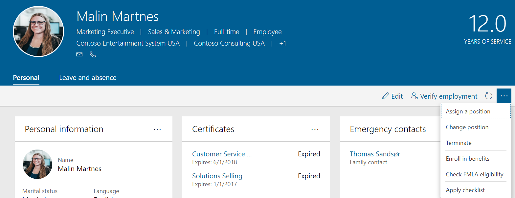Toggle the toolbar more options ellipsis button
This screenshot has height=198, width=515.
[x=504, y=96]
